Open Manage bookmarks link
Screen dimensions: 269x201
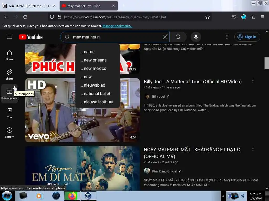(117, 26)
